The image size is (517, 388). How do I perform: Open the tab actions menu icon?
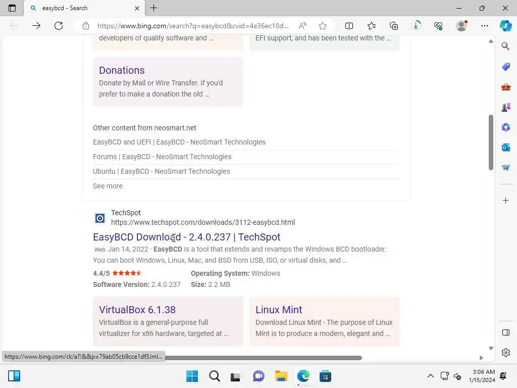[x=12, y=8]
